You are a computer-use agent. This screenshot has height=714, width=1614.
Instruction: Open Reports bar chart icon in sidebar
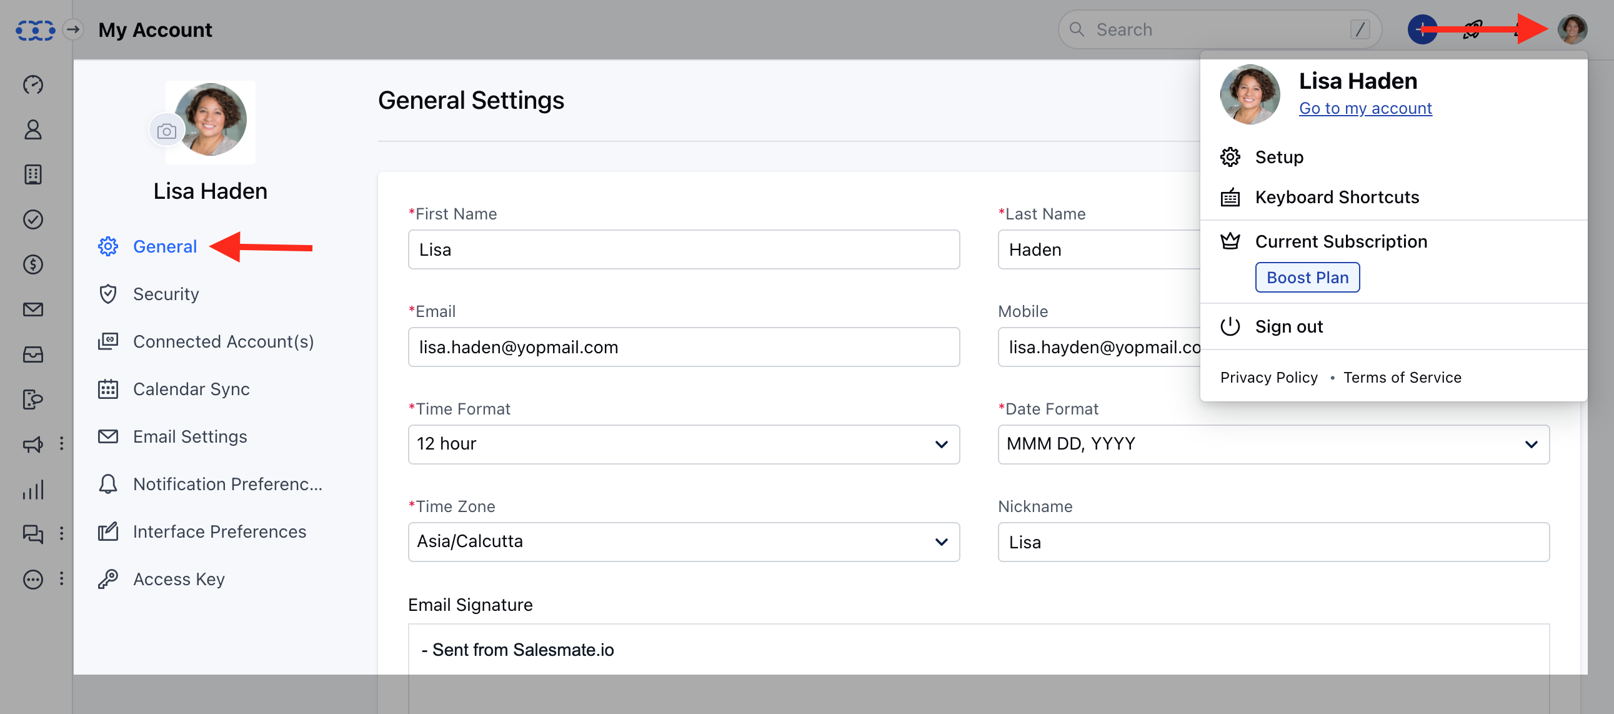[x=32, y=490]
